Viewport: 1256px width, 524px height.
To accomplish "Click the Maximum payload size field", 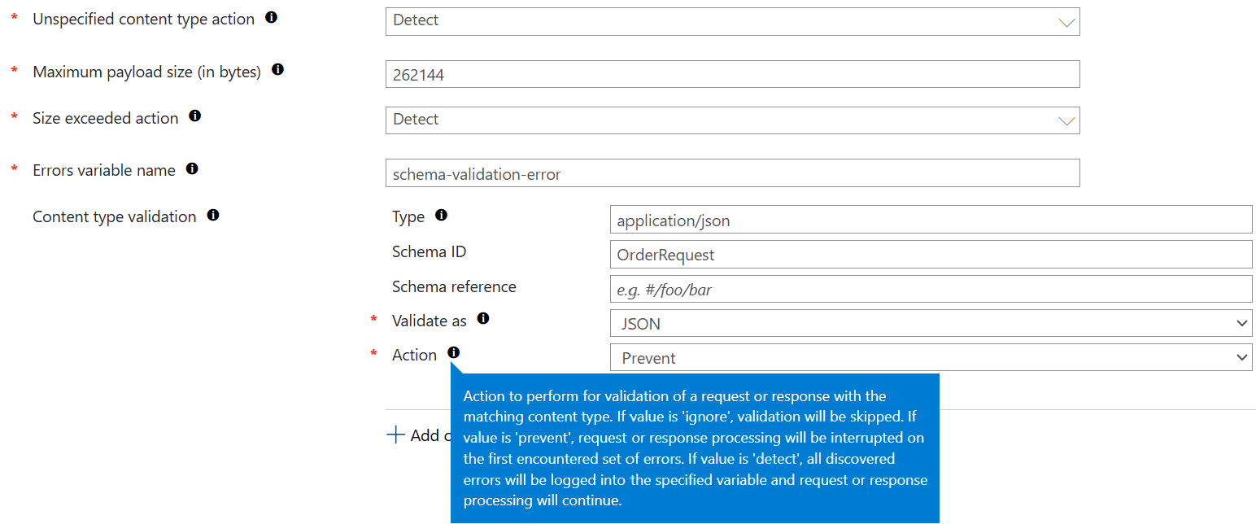I will (732, 74).
